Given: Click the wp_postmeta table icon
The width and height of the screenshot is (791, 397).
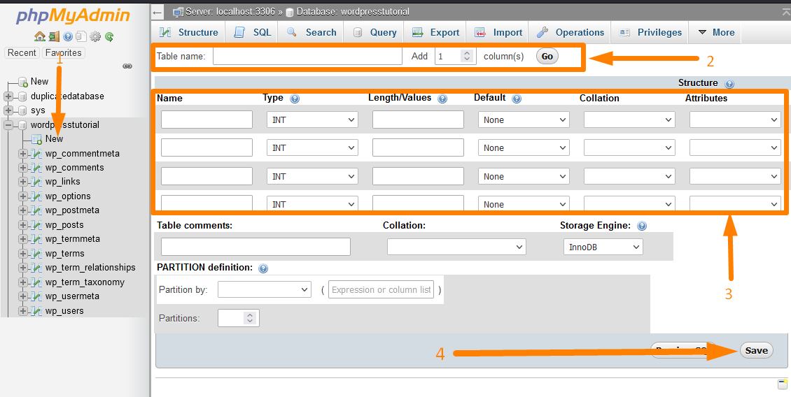Looking at the screenshot, I should (x=36, y=210).
